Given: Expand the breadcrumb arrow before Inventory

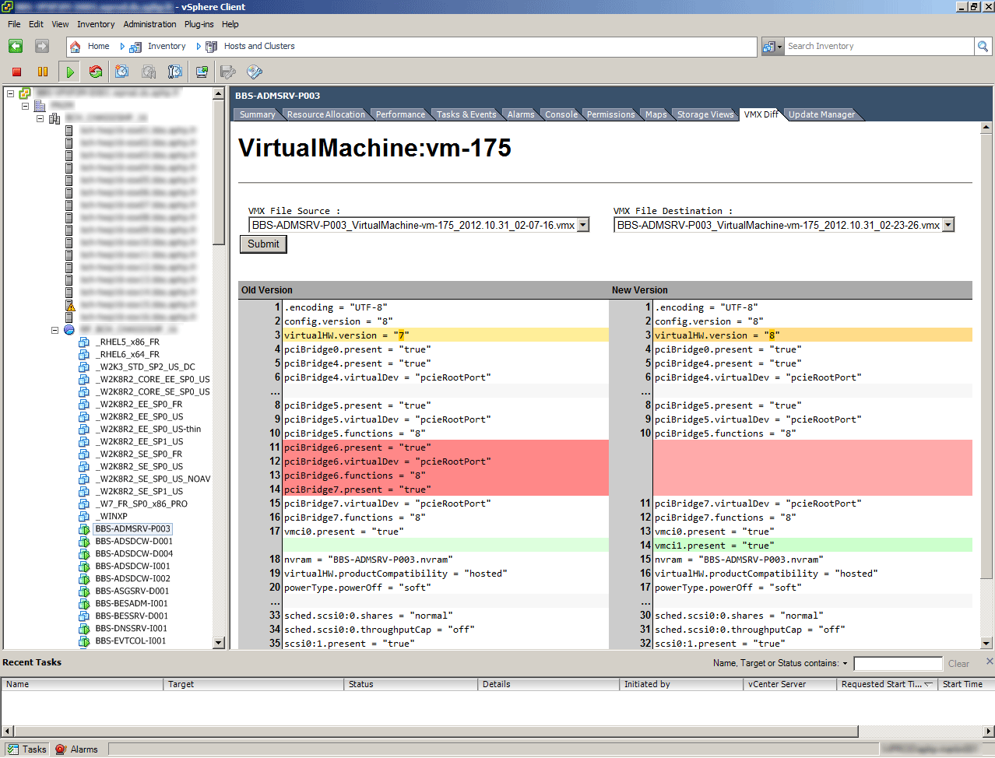Looking at the screenshot, I should coord(122,47).
